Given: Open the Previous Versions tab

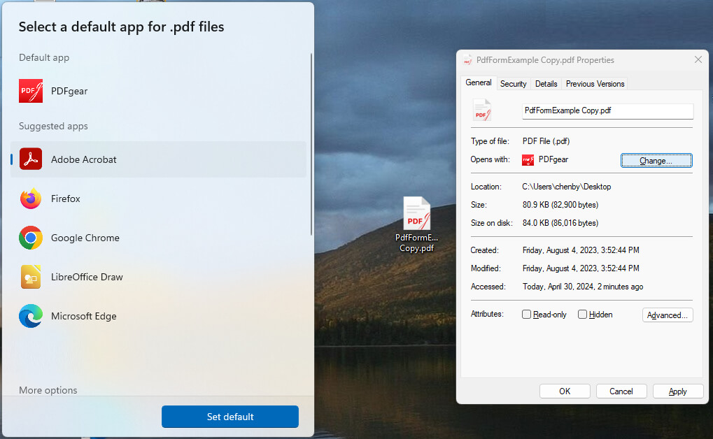Looking at the screenshot, I should point(595,84).
